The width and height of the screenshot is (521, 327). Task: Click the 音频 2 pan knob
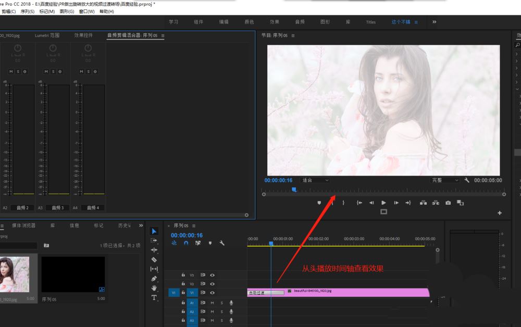pos(18,48)
